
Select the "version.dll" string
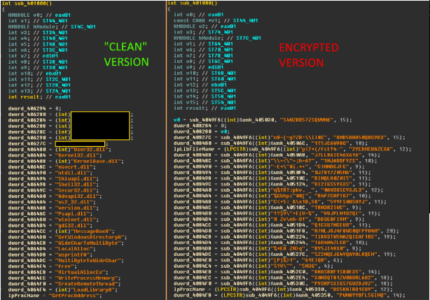click(76, 208)
